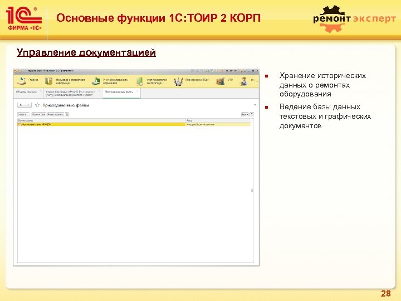Click the 1C application icon in title bar
The width and height of the screenshot is (401, 301).
click(16, 71)
